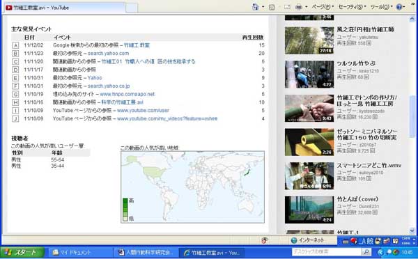Open the www.hnpo.comsapo.net embed link
Screen dimensions: 418x259
click(x=127, y=94)
